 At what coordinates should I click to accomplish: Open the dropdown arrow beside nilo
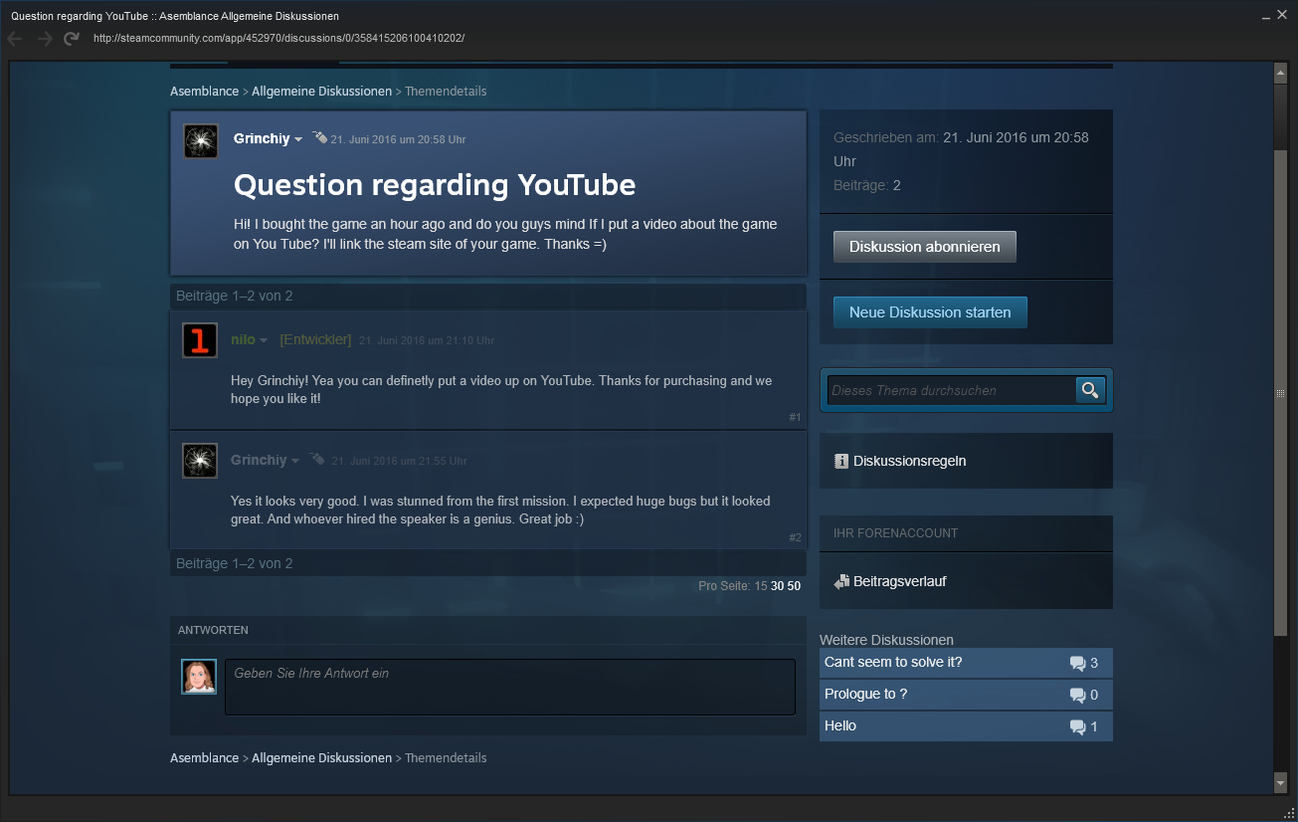tap(264, 341)
